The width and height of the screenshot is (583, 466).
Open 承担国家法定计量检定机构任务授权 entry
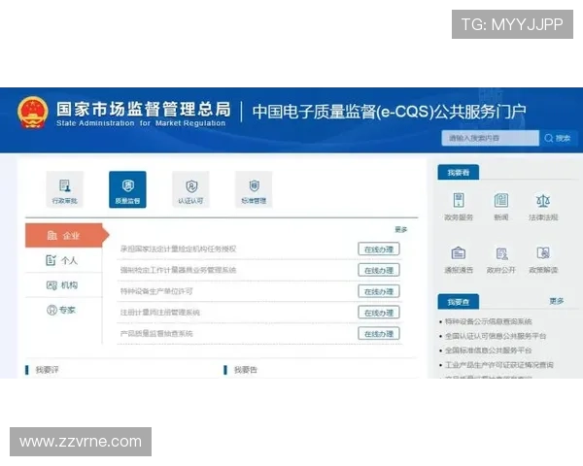(178, 249)
